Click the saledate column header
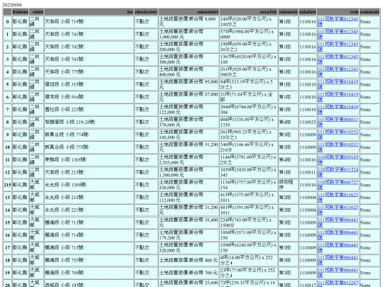 tap(308, 12)
